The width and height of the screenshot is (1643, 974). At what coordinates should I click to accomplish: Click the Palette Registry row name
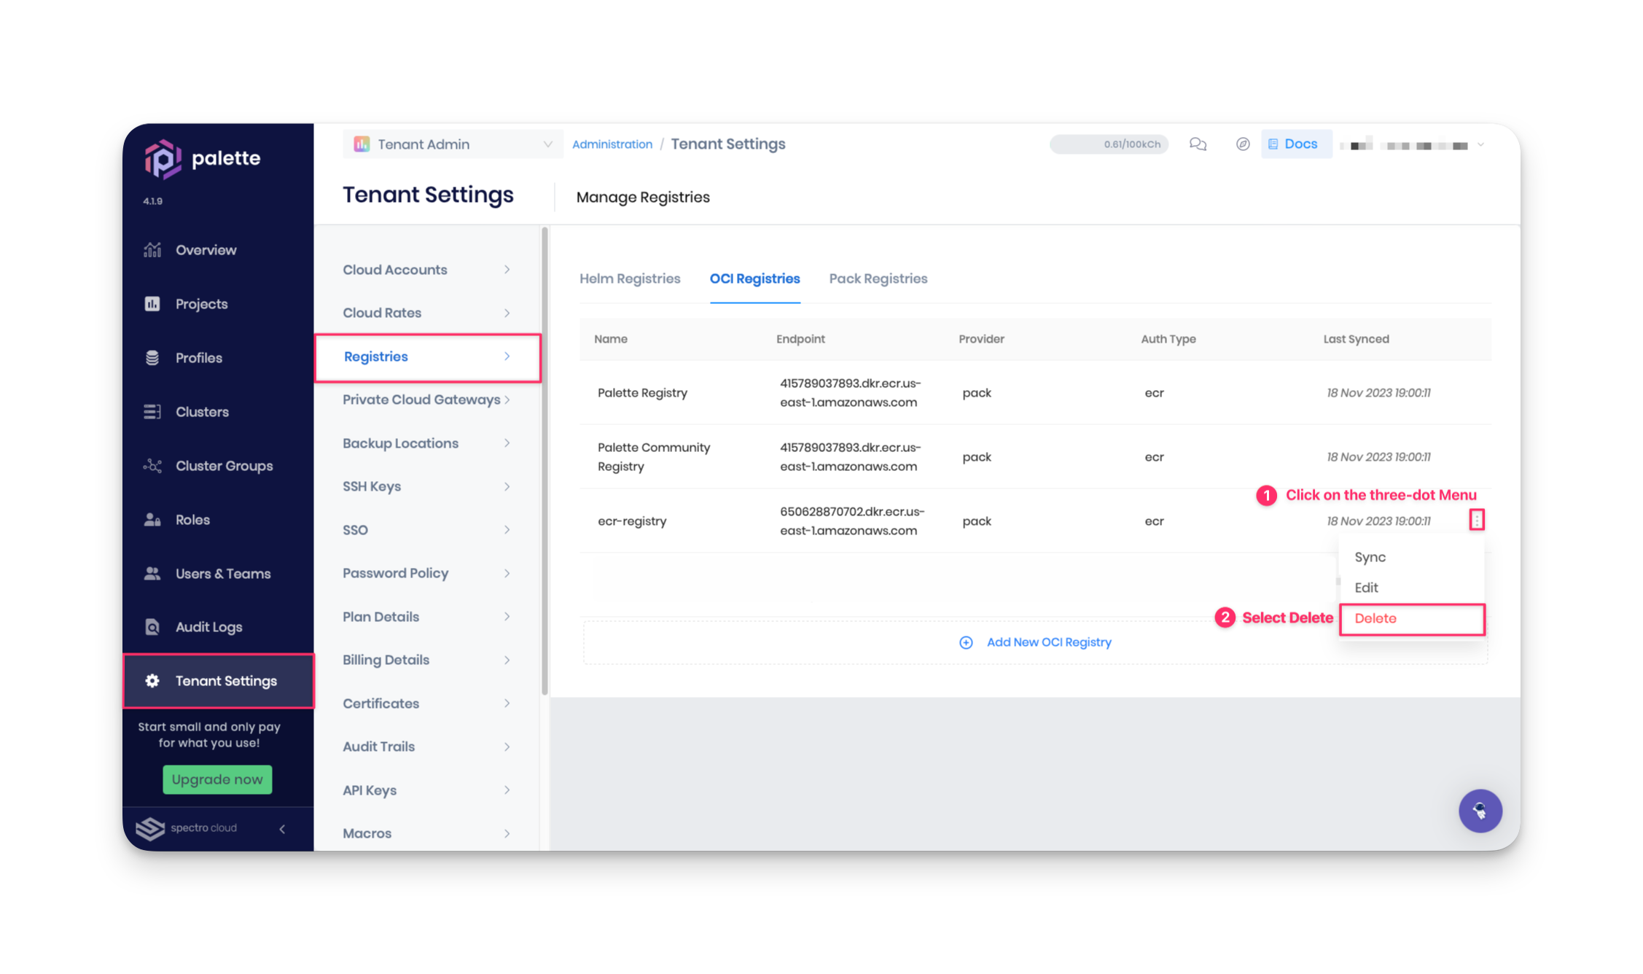tap(642, 393)
